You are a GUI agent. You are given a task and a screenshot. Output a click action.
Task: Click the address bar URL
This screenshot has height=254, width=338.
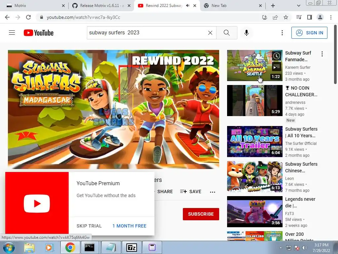point(84,17)
